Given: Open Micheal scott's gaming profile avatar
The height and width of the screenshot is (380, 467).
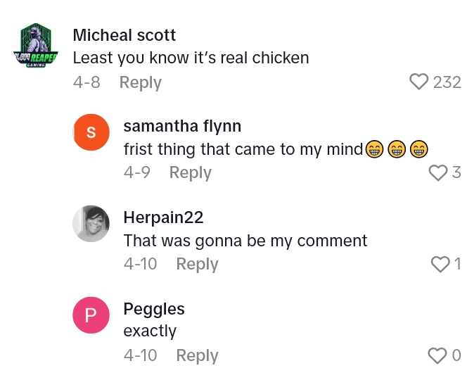Looking at the screenshot, I should point(35,46).
